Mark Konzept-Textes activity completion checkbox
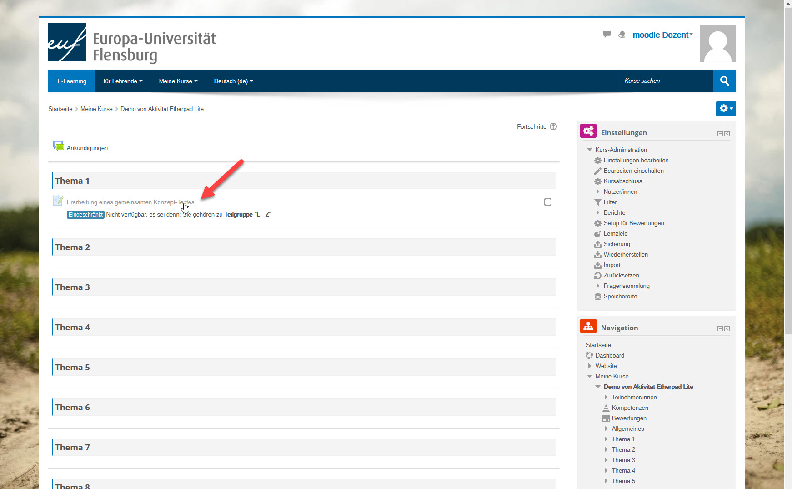 548,202
